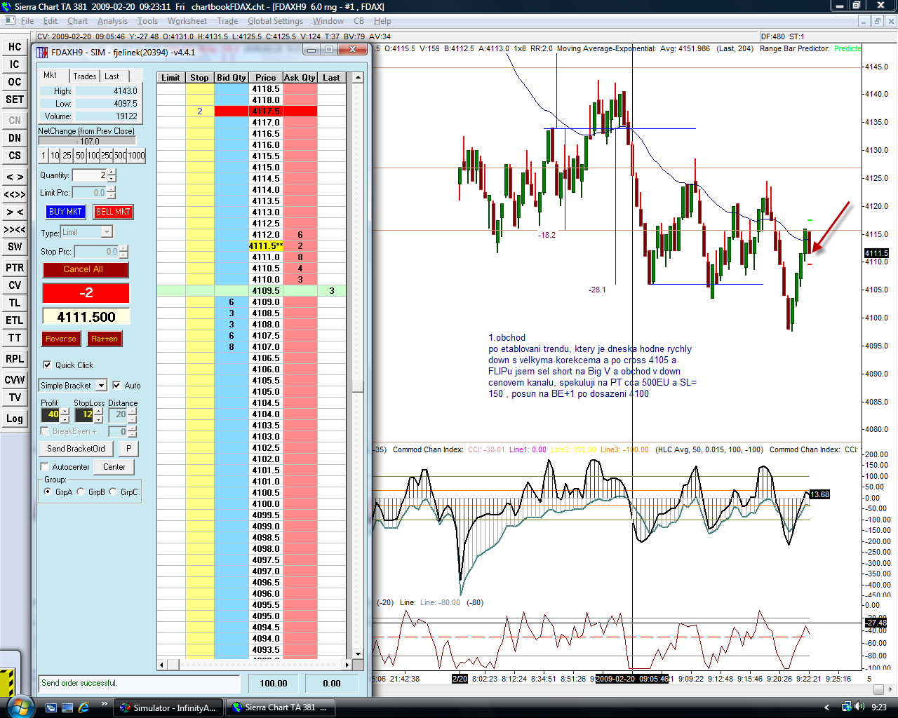
Task: Click the Reverse position button
Action: click(x=61, y=339)
